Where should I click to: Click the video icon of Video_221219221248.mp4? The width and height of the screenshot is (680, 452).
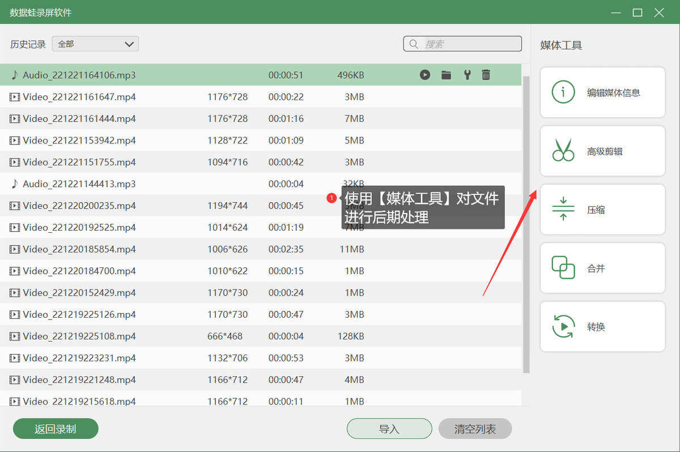[15, 379]
